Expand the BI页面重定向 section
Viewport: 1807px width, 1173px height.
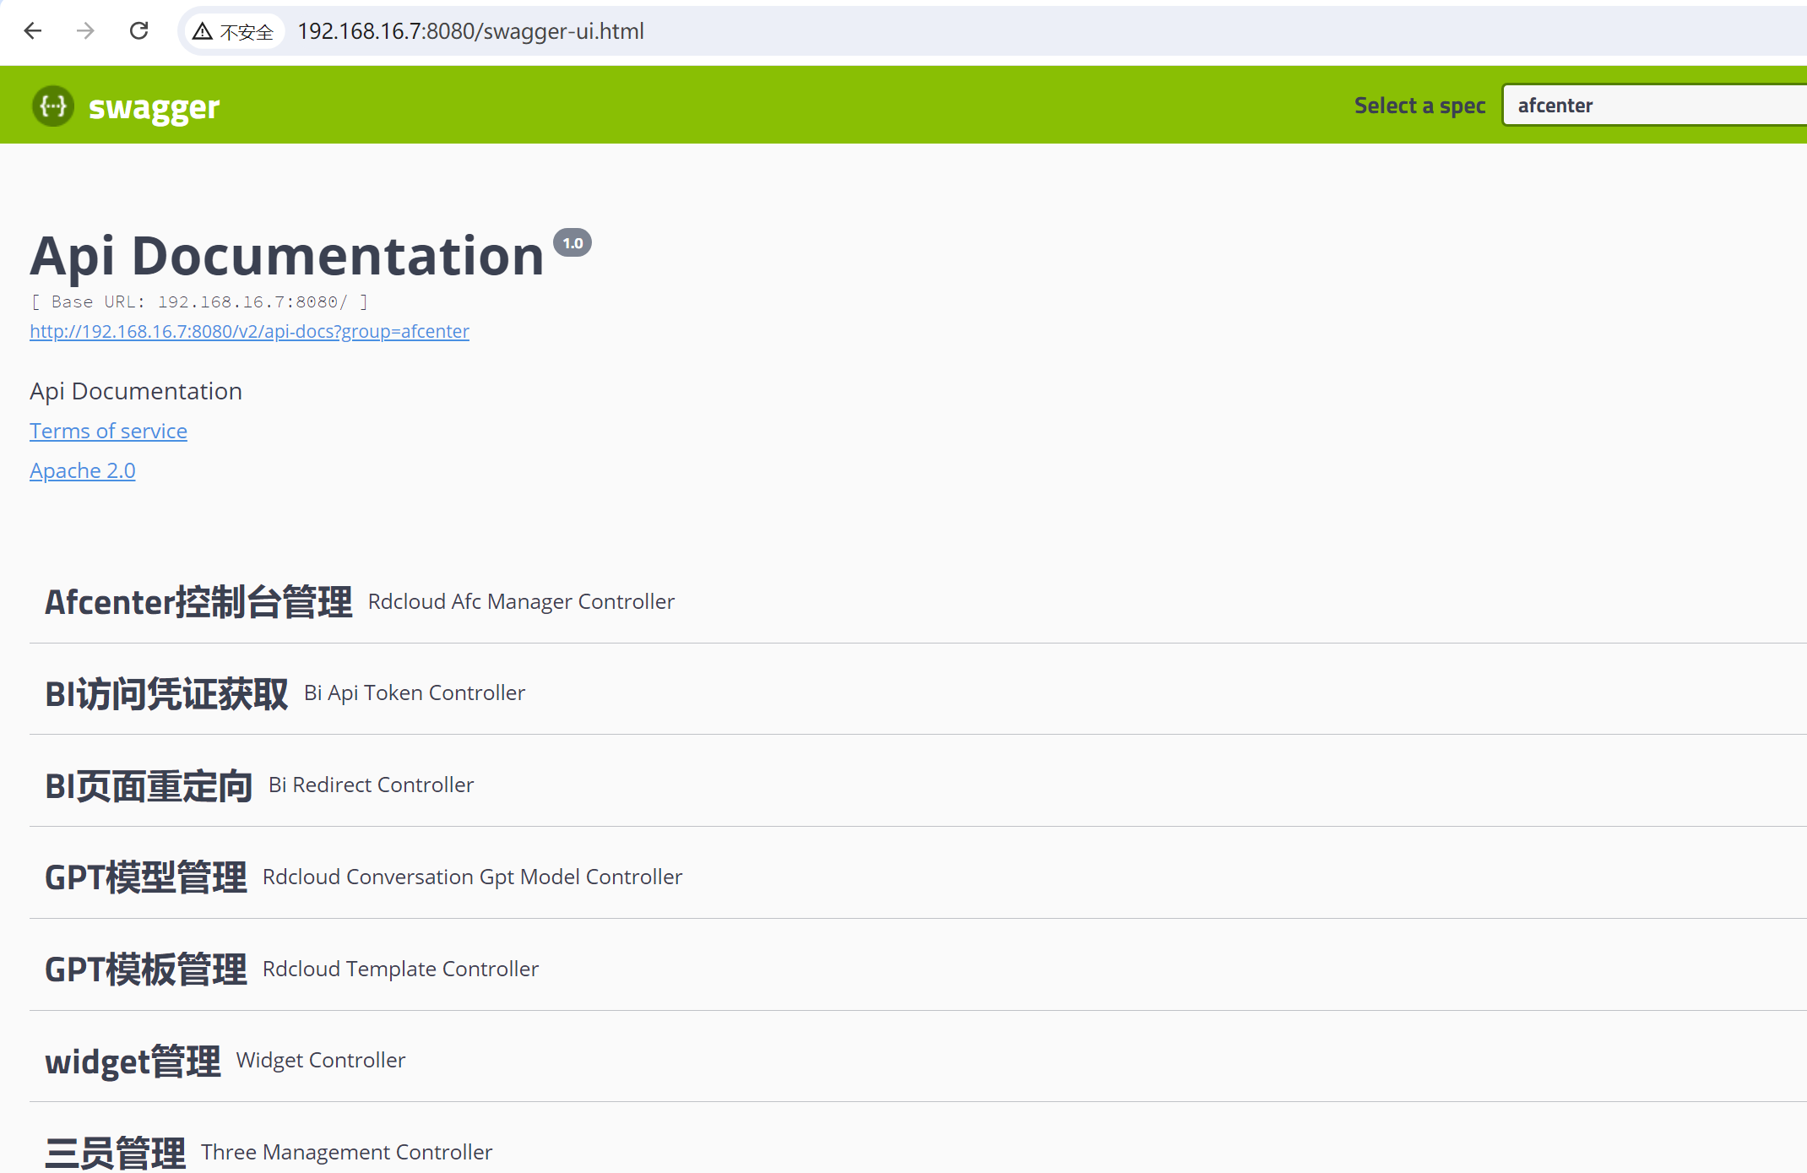point(149,785)
